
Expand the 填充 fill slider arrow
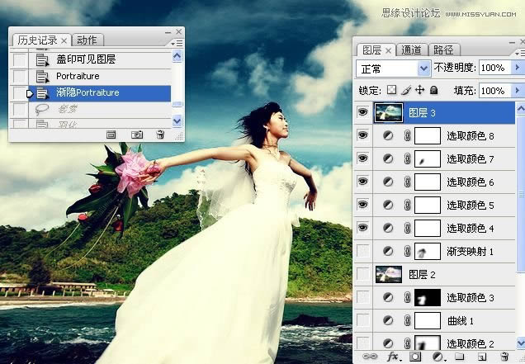click(x=518, y=90)
